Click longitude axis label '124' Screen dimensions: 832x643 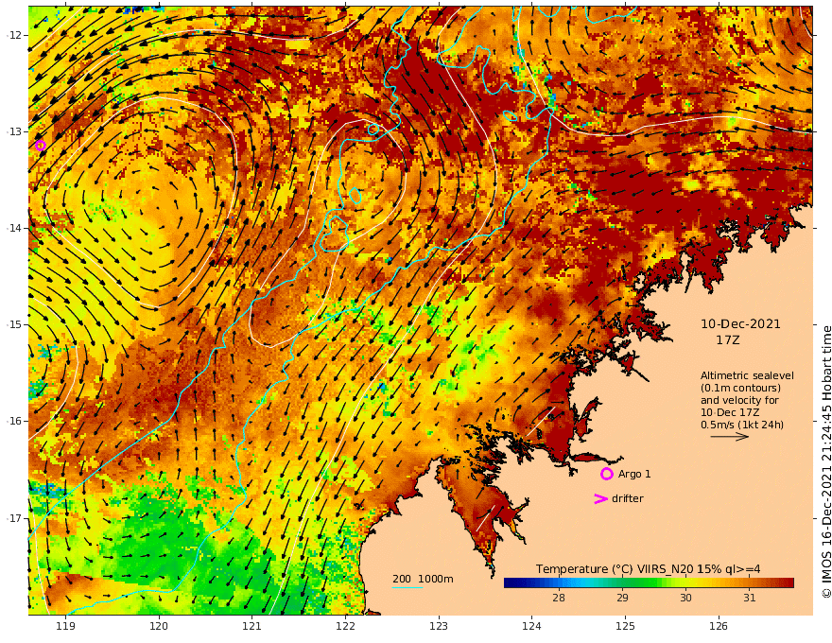[531, 626]
